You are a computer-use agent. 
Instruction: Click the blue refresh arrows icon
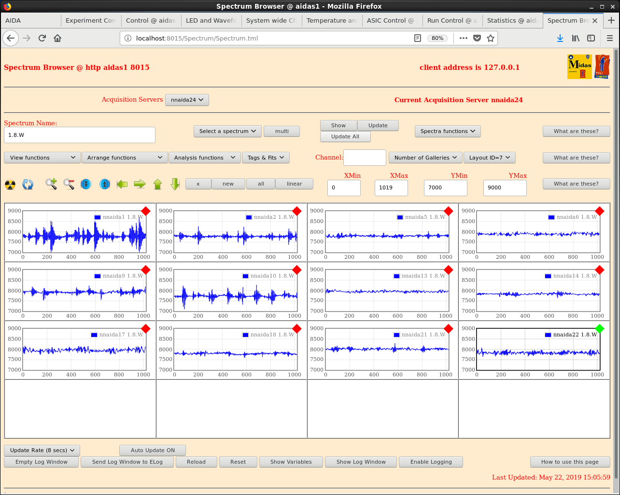tap(28, 184)
